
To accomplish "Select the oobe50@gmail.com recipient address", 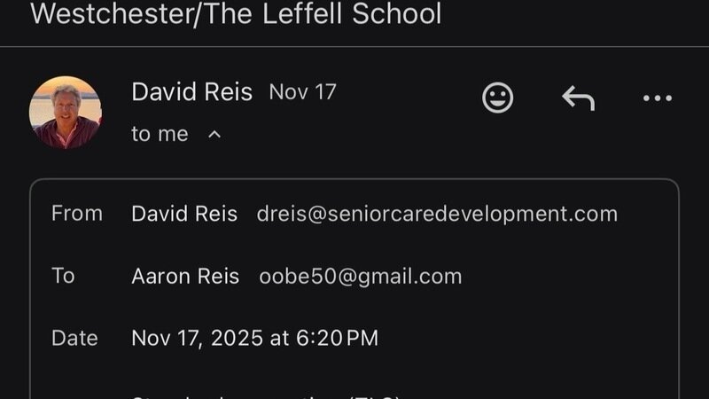I will [360, 276].
